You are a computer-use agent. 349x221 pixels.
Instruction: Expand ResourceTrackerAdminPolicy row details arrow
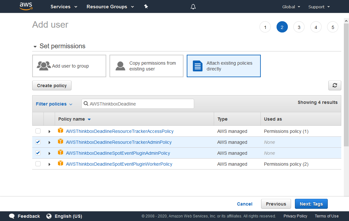pyautogui.click(x=49, y=142)
